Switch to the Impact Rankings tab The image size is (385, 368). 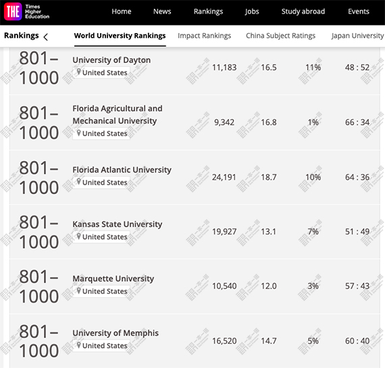coord(204,36)
